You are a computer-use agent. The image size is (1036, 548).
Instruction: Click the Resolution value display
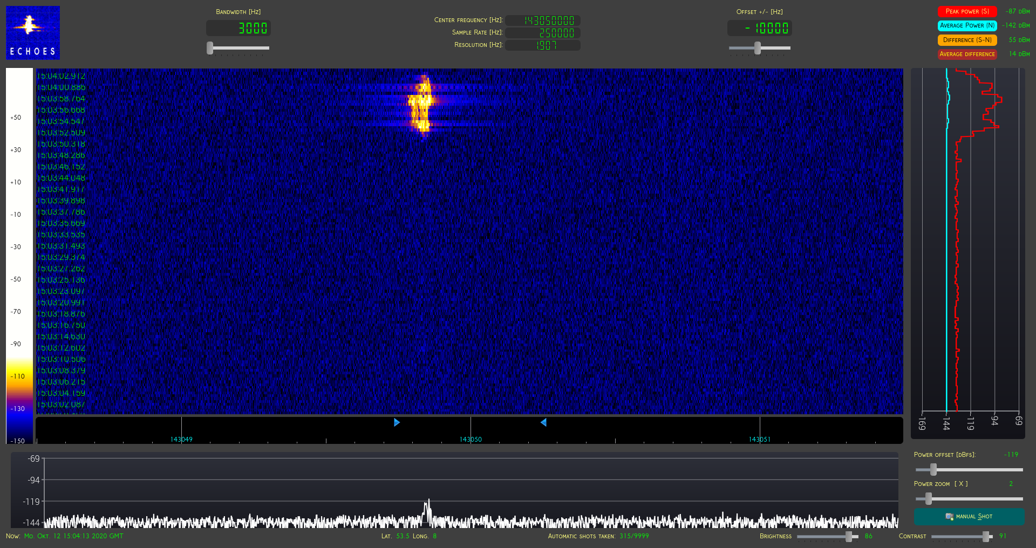pyautogui.click(x=543, y=45)
